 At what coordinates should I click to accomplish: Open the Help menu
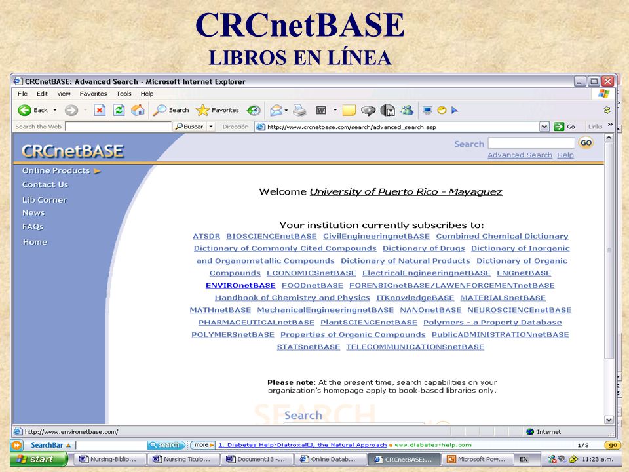[147, 94]
